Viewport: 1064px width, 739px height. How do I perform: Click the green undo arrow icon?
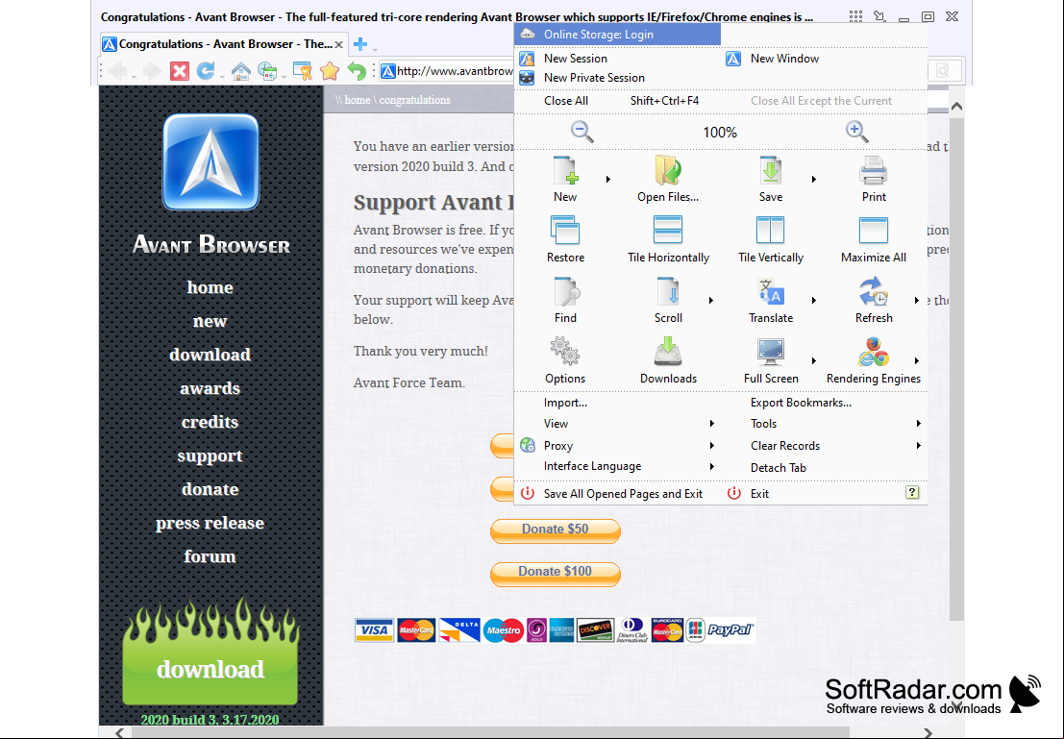coord(357,70)
